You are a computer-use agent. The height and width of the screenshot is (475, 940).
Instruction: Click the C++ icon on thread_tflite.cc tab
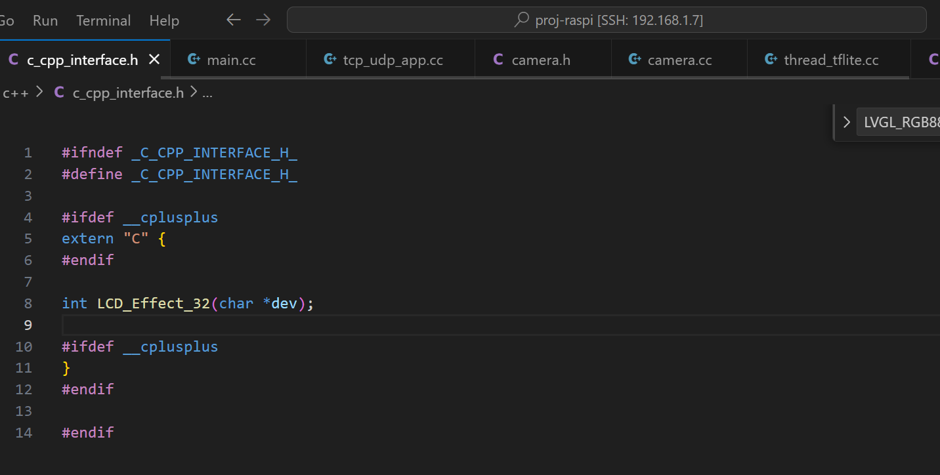tap(771, 60)
